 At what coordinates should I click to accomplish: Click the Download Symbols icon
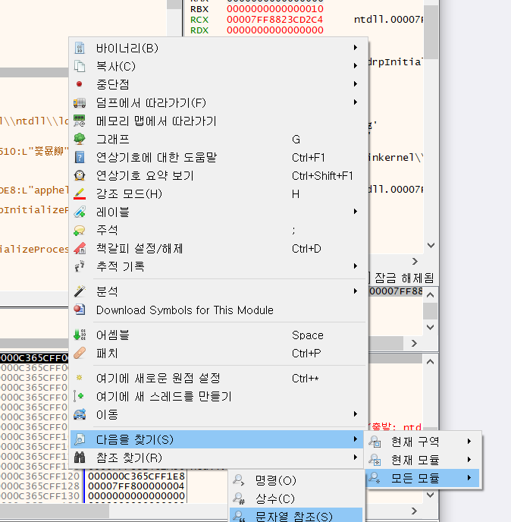80,310
